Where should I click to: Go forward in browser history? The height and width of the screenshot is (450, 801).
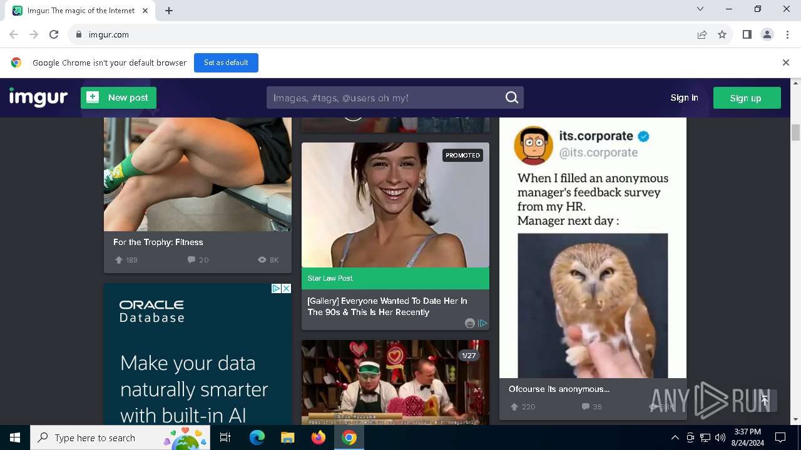coord(34,34)
